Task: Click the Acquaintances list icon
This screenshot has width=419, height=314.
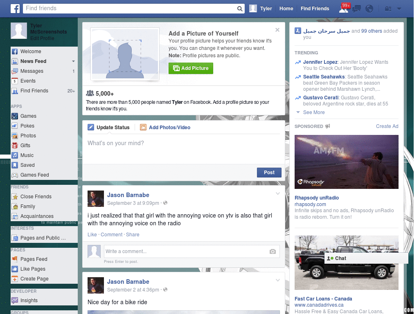Action: click(x=15, y=216)
